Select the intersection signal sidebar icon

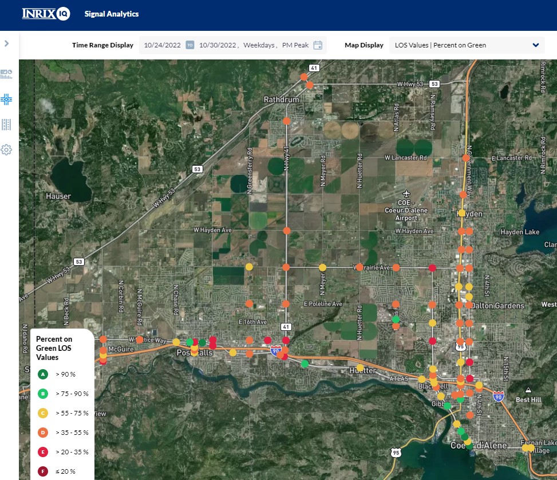coord(6,99)
